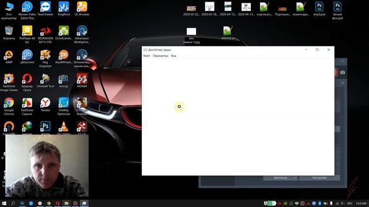The width and height of the screenshot is (369, 207).
Task: Select the Uninstall Tool desktop icon
Action: coord(46,81)
